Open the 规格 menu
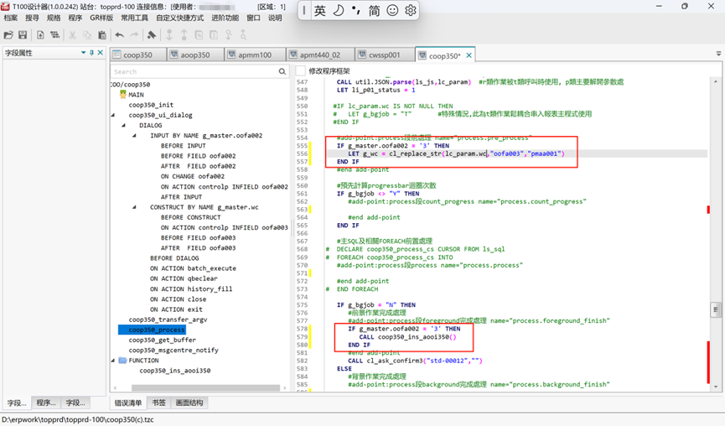This screenshot has width=725, height=426. tap(54, 18)
